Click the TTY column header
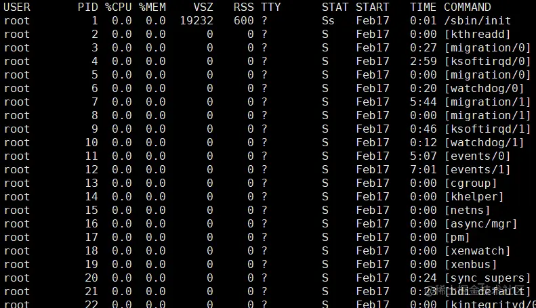This screenshot has width=536, height=308. click(x=271, y=7)
